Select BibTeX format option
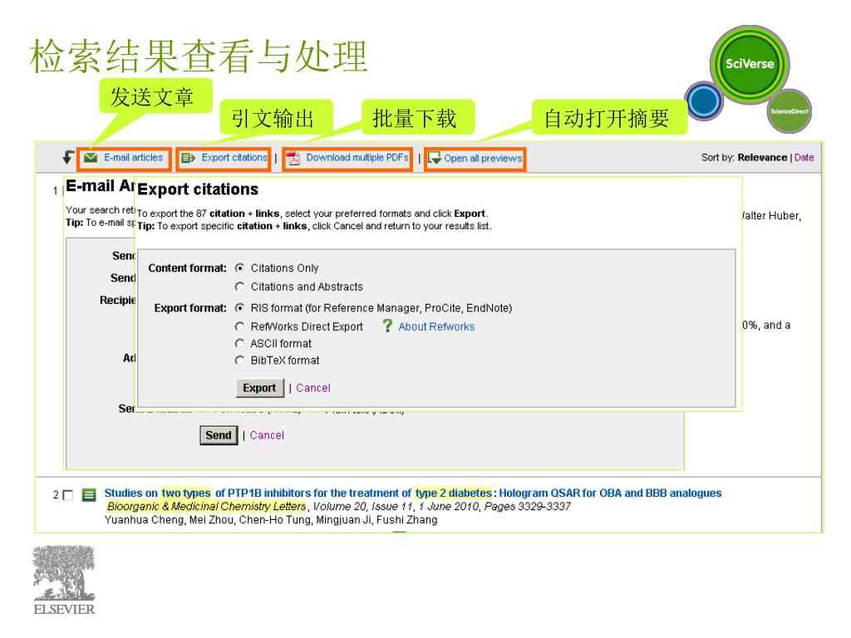Image resolution: width=851 pixels, height=638 pixels. pos(239,361)
